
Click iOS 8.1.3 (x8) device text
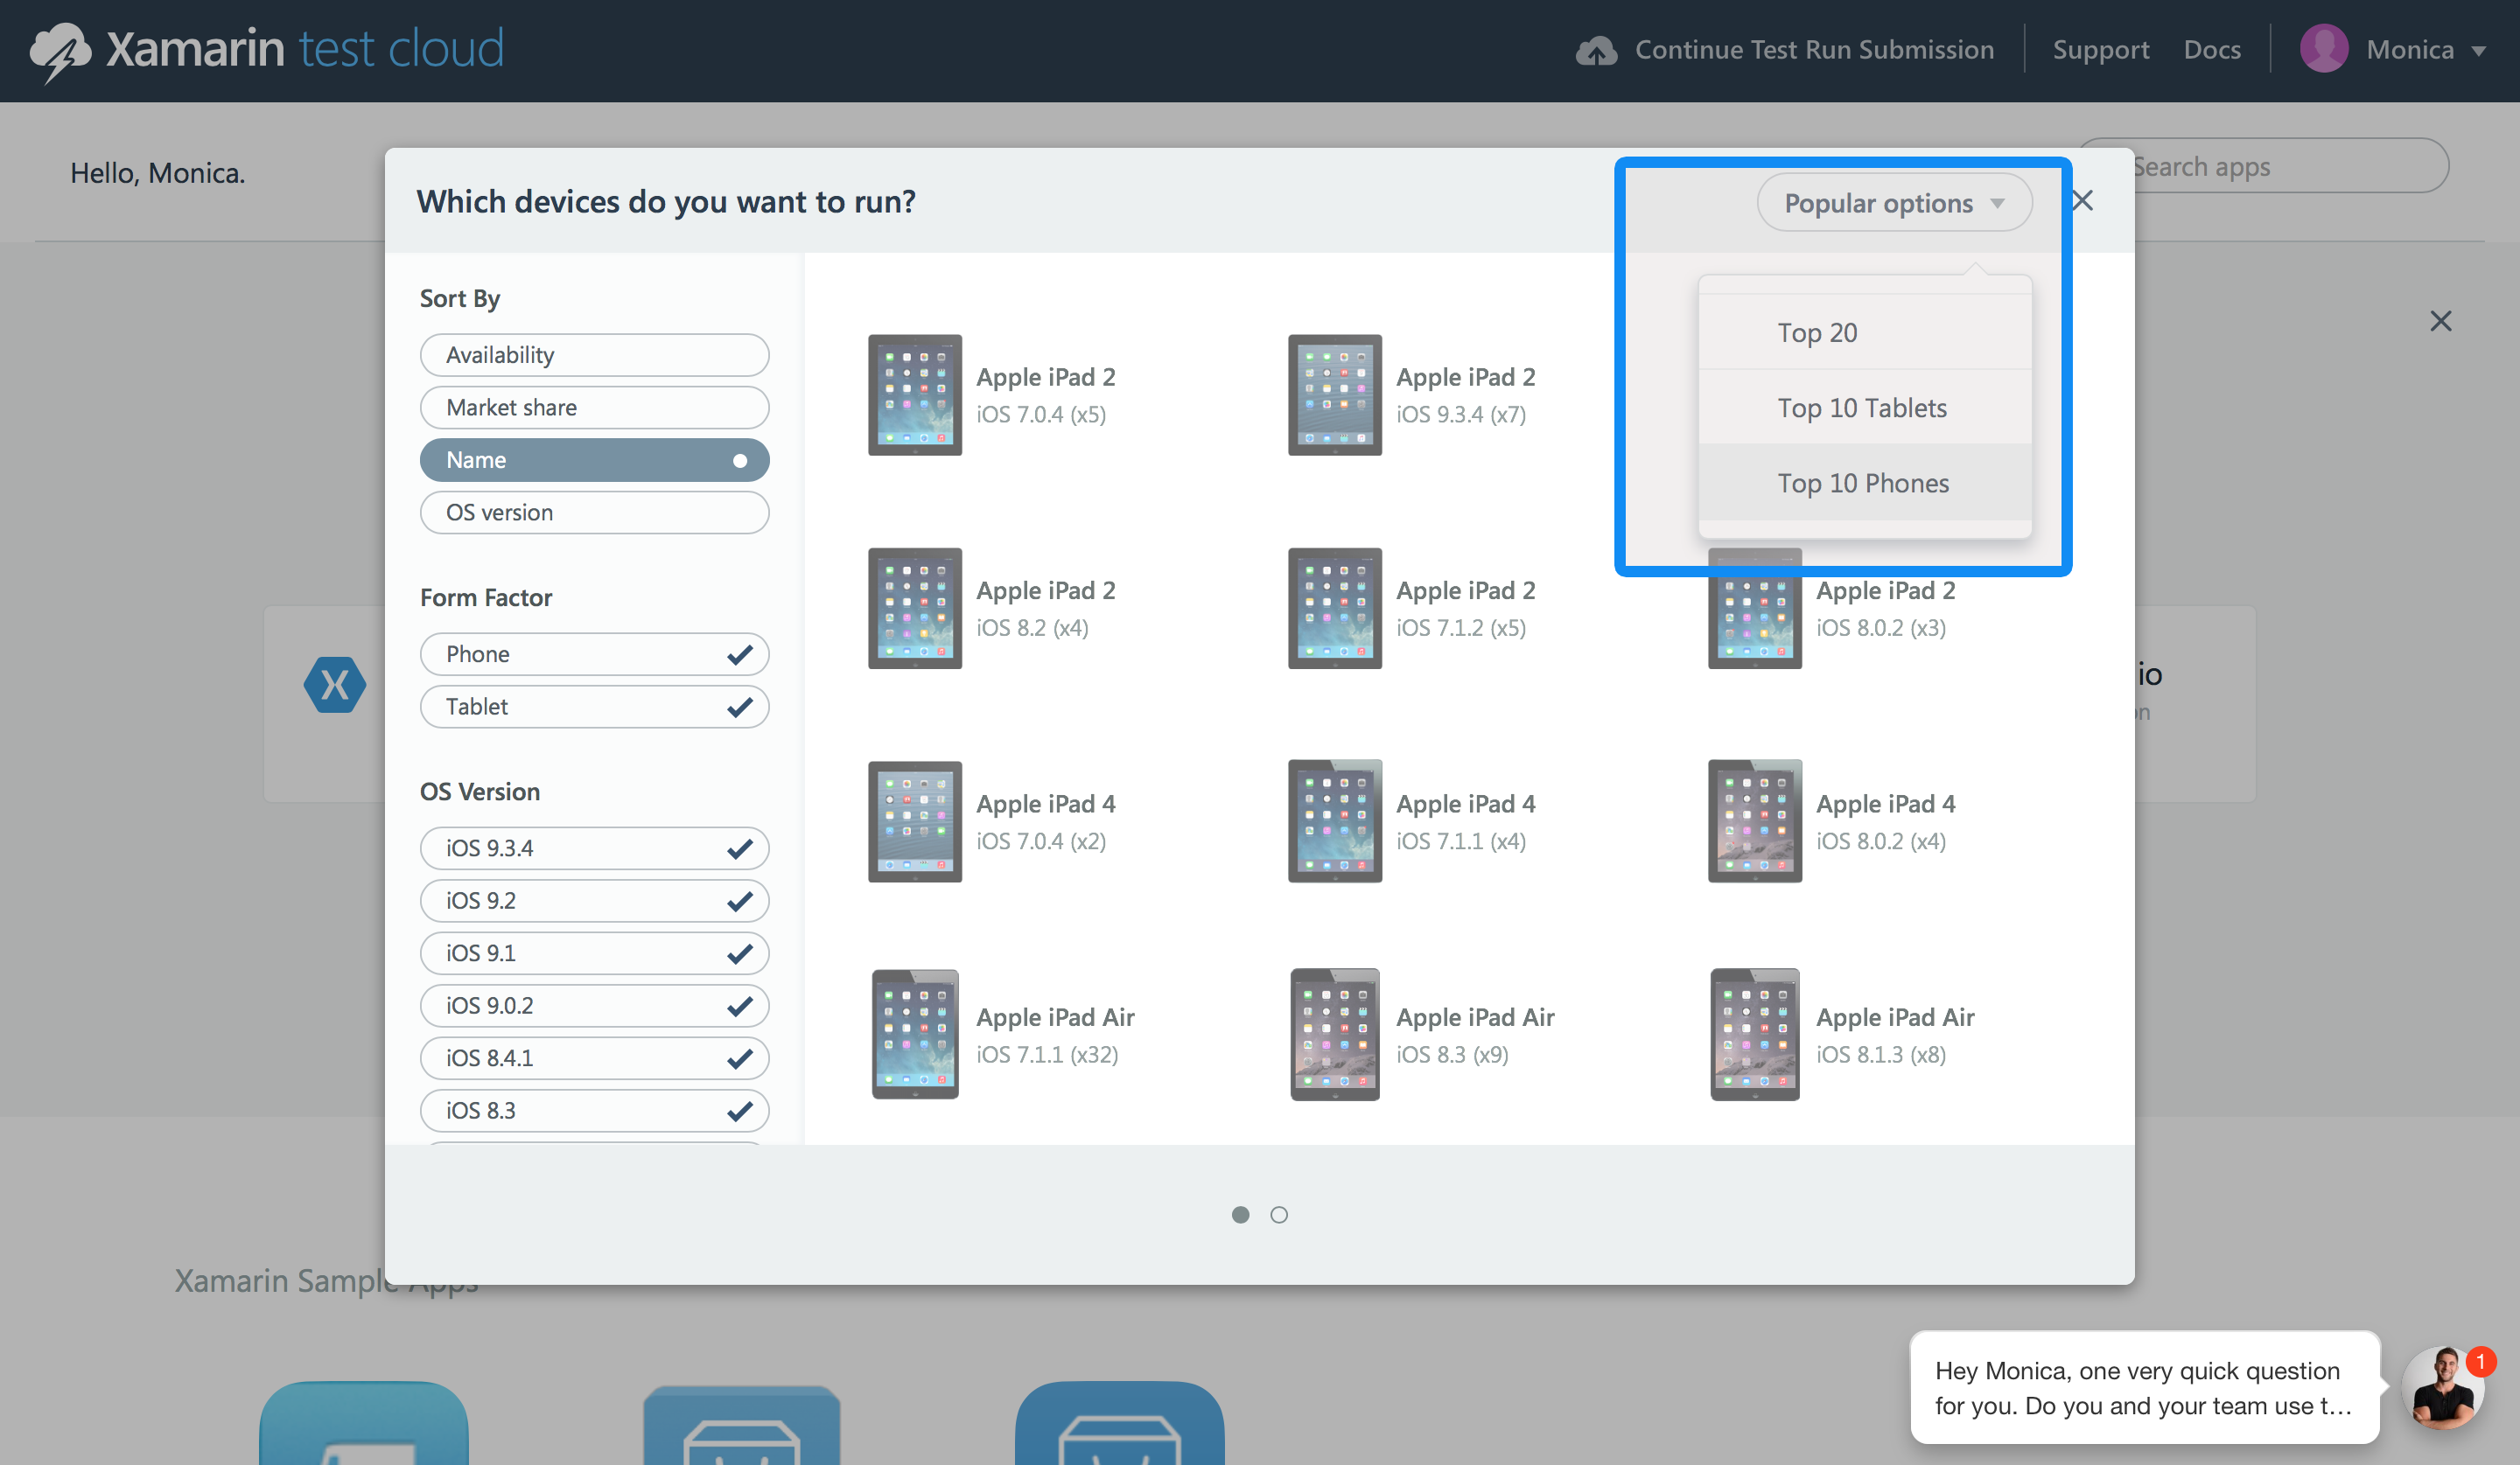1881,1054
